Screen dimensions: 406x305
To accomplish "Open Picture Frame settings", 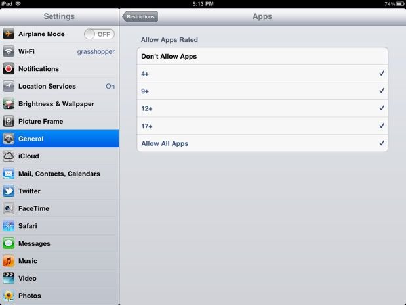I will click(x=60, y=121).
